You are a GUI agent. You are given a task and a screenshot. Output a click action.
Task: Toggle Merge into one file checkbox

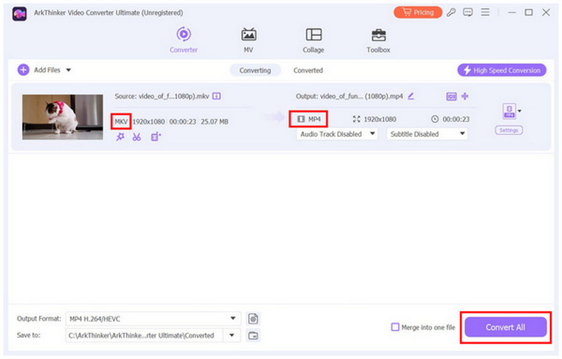(x=395, y=327)
